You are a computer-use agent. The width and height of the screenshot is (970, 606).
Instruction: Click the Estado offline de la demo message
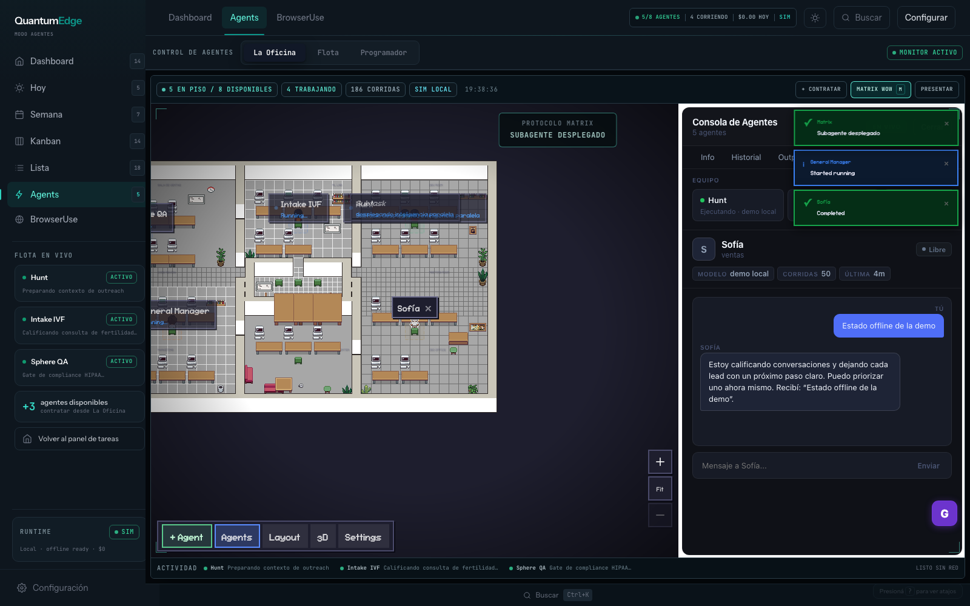[x=889, y=326]
